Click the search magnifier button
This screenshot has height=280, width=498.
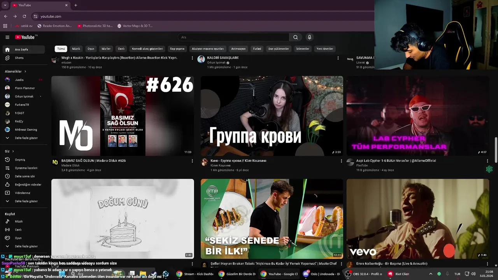point(296,37)
